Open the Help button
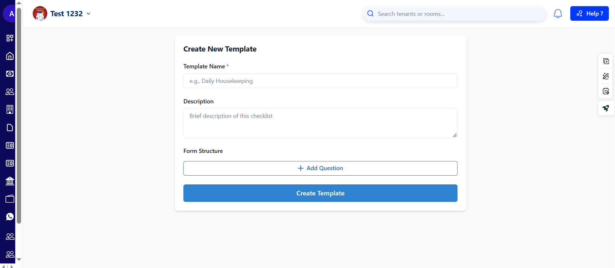The width and height of the screenshot is (615, 268). coord(589,14)
